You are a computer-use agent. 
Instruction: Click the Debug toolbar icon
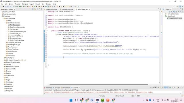coord(16,7)
